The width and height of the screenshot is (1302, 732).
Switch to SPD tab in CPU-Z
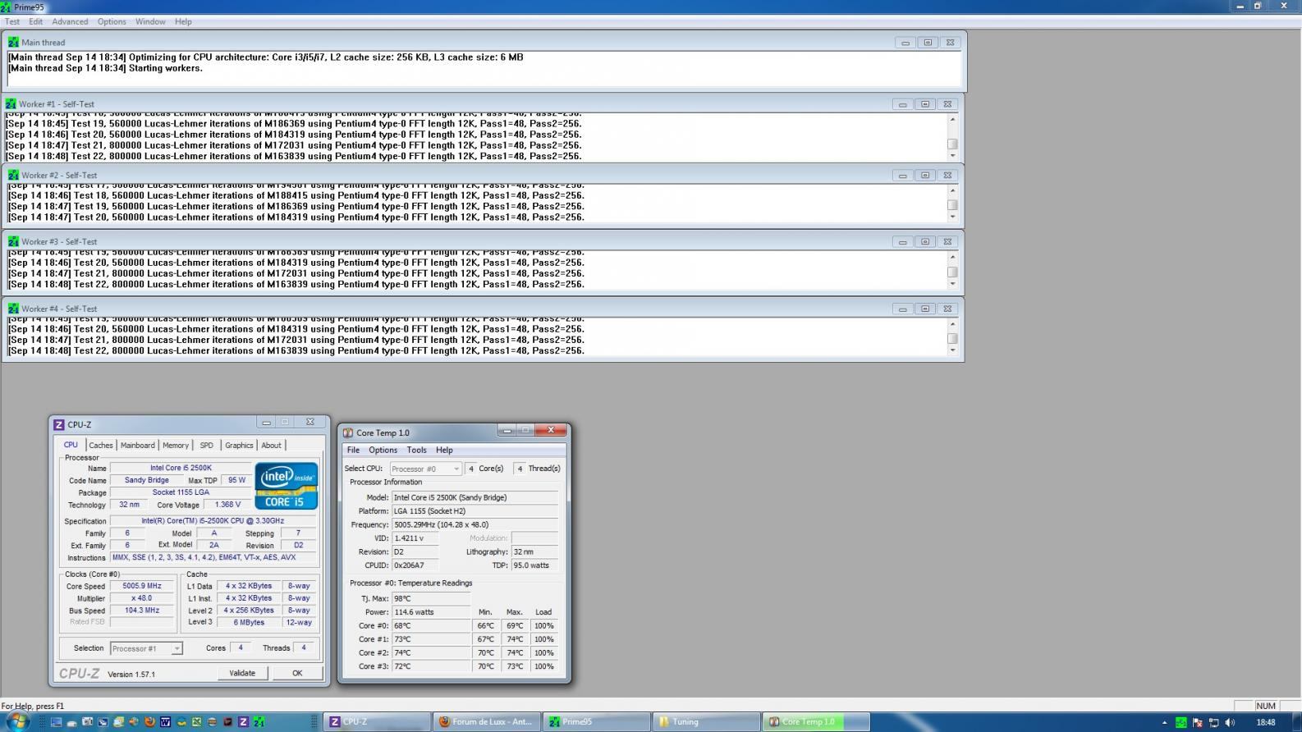click(x=207, y=445)
